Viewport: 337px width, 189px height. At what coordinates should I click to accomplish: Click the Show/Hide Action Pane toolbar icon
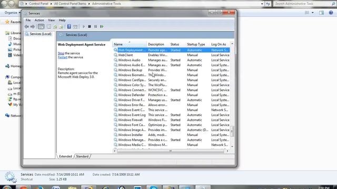(75, 27)
